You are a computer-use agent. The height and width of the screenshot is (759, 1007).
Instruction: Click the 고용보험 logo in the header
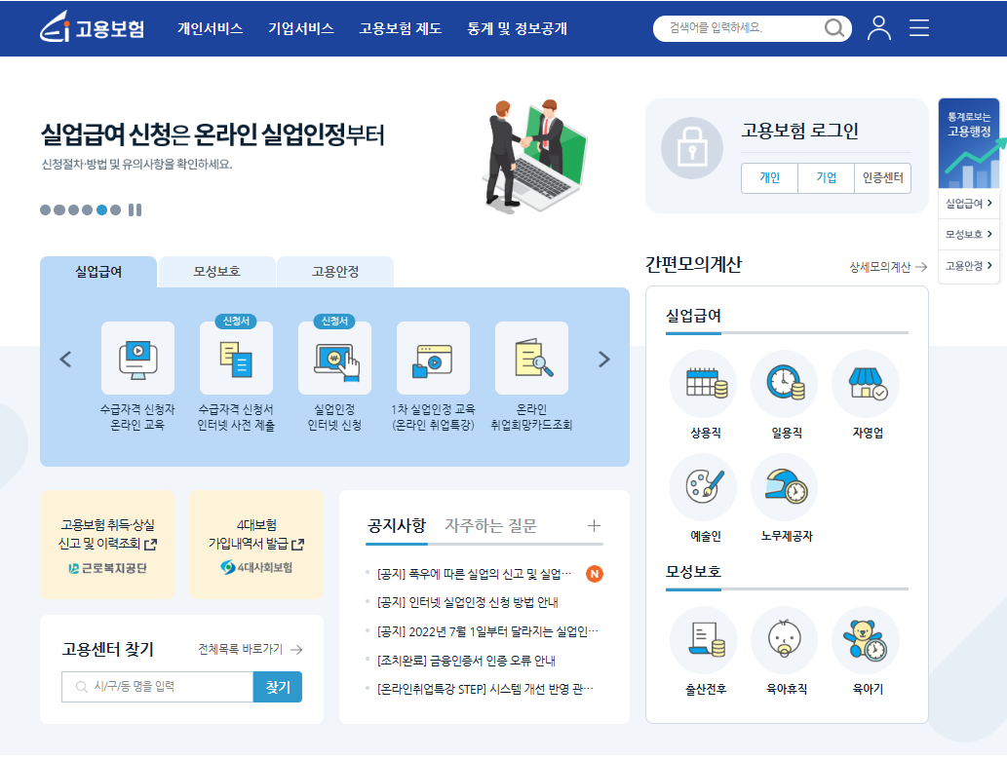(92, 27)
